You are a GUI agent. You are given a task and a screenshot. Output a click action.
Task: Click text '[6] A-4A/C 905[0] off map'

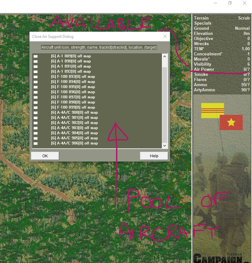pyautogui.click(x=74, y=138)
